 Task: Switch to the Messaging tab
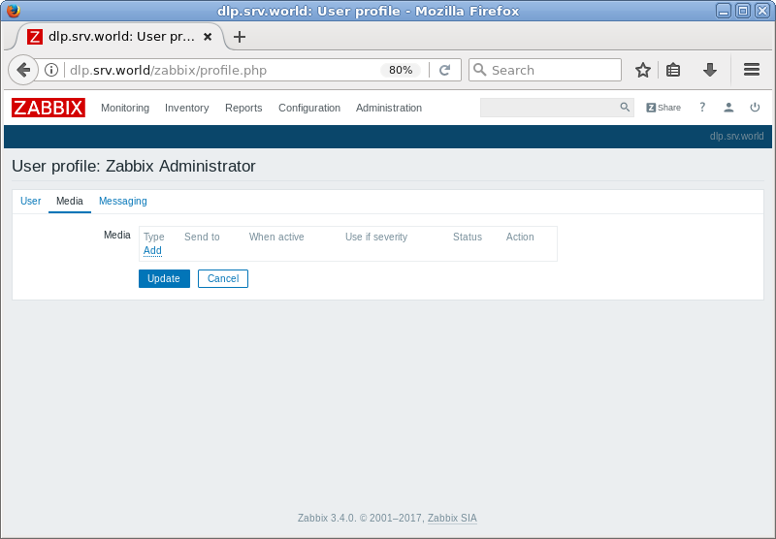(123, 202)
